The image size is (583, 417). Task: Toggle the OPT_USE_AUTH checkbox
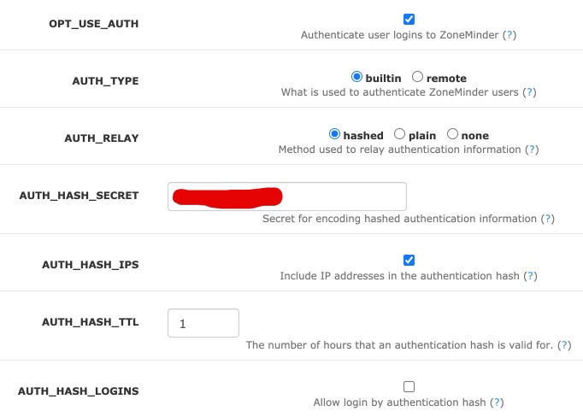(x=409, y=20)
